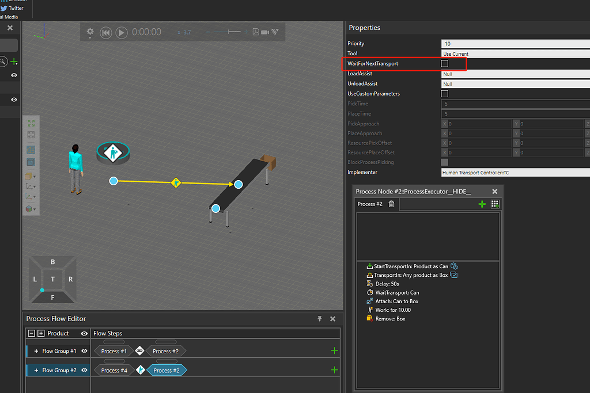Open simulation settings via the gear icon
Screen dimensions: 590x393
click(90, 33)
